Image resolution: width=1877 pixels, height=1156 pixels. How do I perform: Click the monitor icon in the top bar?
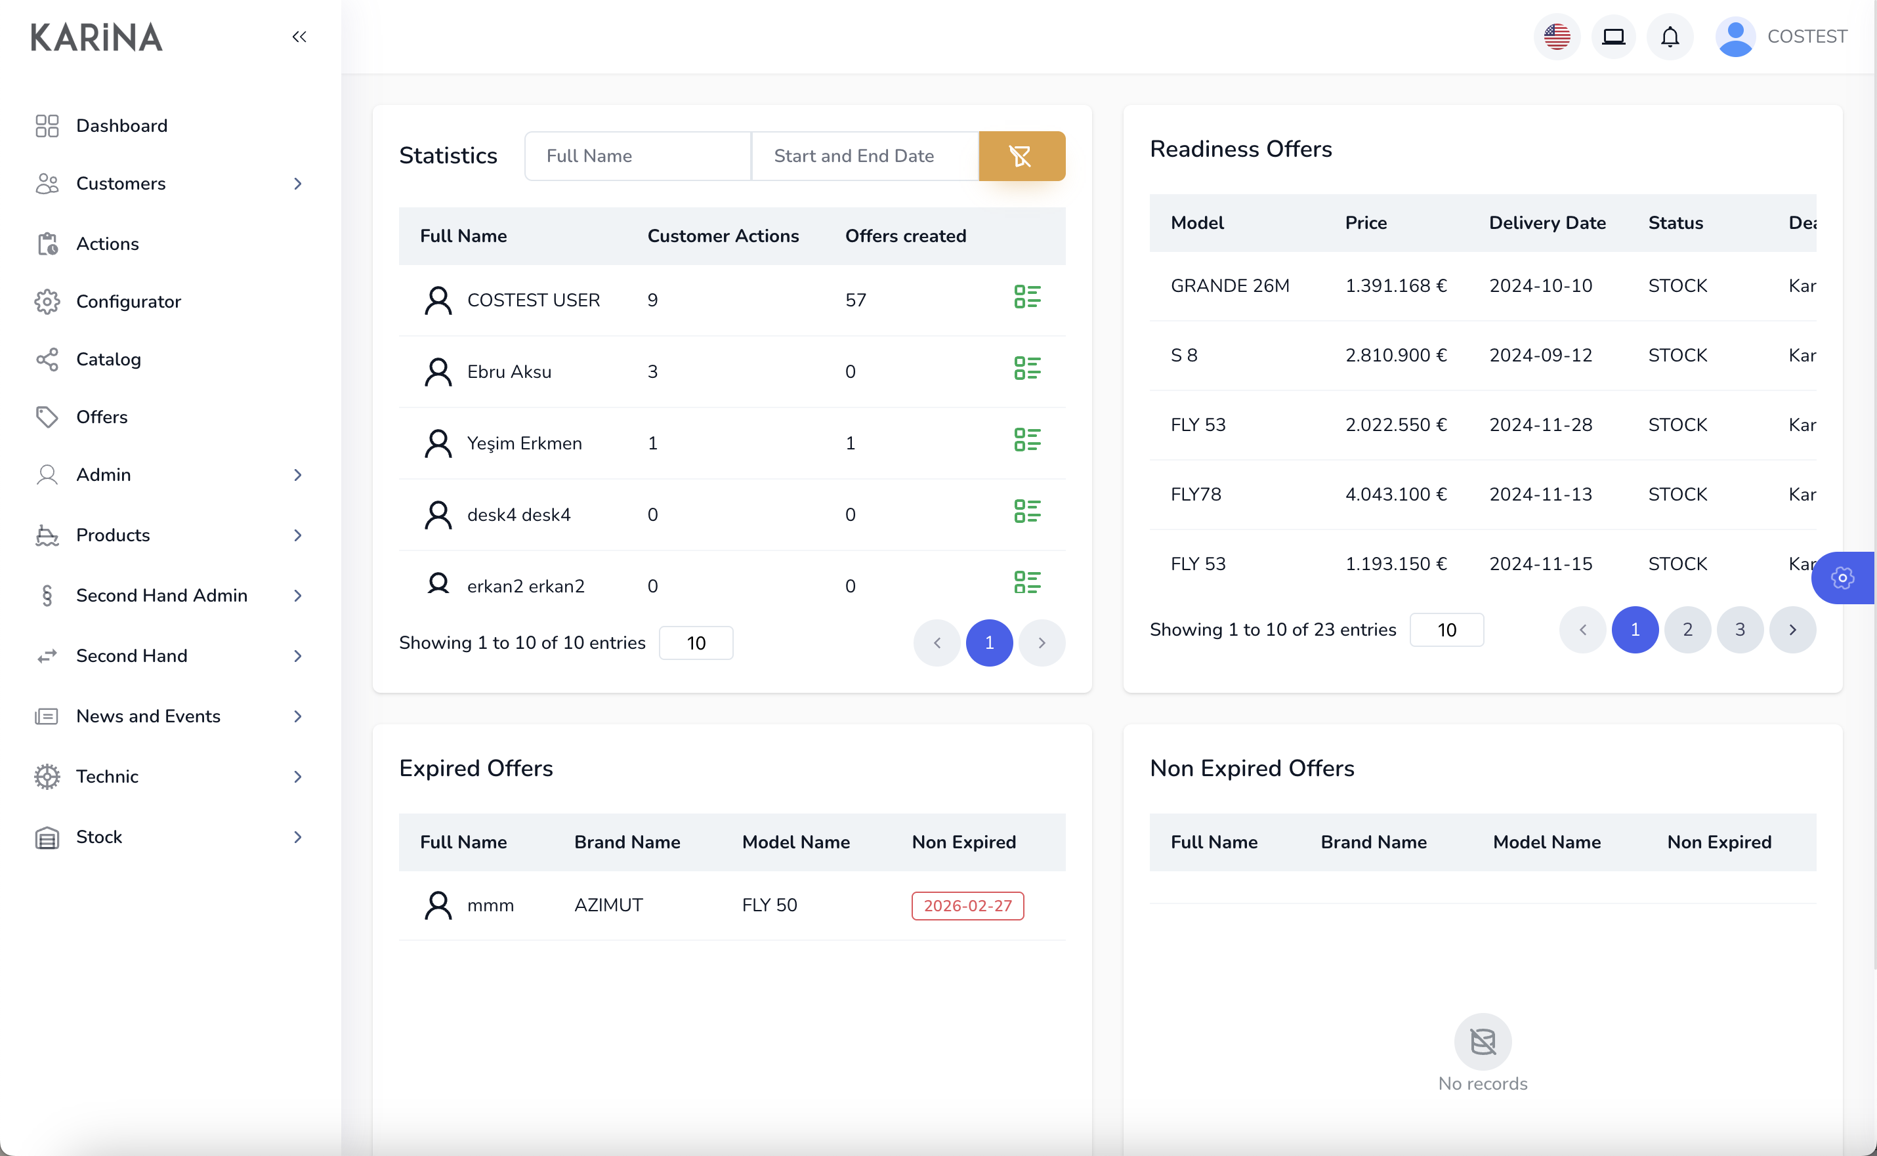click(1613, 36)
